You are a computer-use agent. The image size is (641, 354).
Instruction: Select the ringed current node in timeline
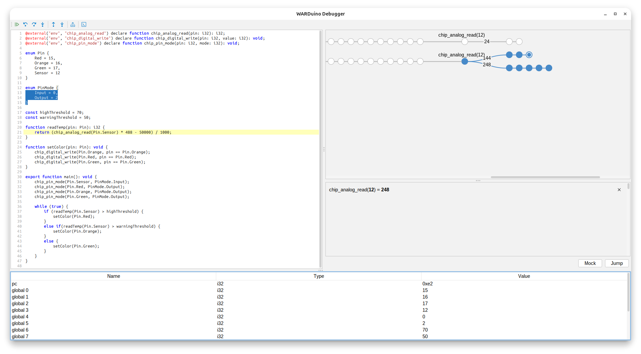(529, 55)
